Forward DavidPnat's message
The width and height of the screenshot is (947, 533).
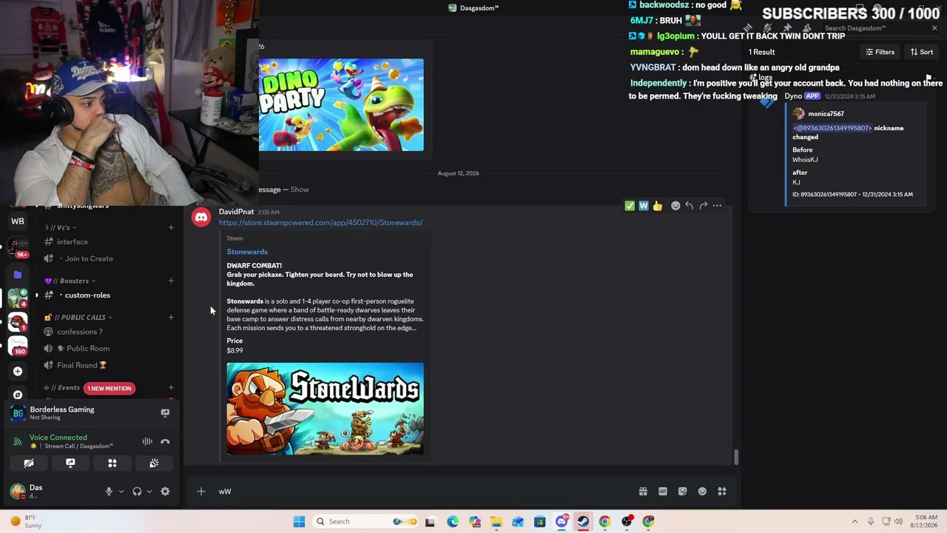pyautogui.click(x=703, y=206)
